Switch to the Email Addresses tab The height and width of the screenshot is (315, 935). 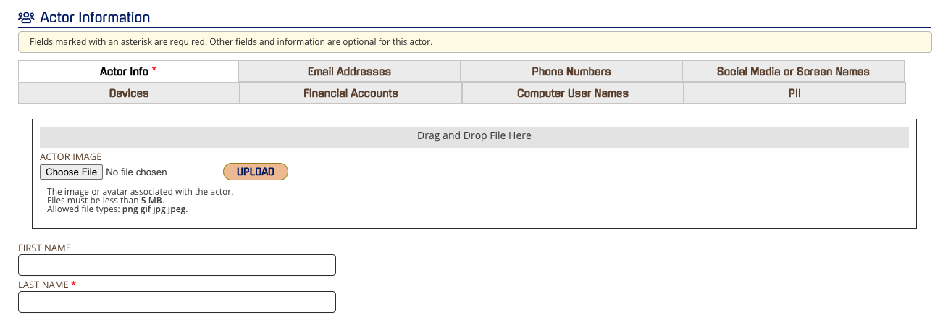click(349, 71)
